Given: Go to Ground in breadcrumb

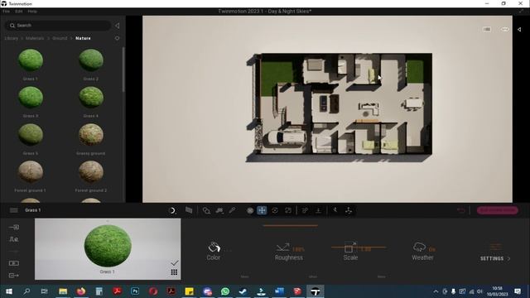Looking at the screenshot, I should 60,38.
